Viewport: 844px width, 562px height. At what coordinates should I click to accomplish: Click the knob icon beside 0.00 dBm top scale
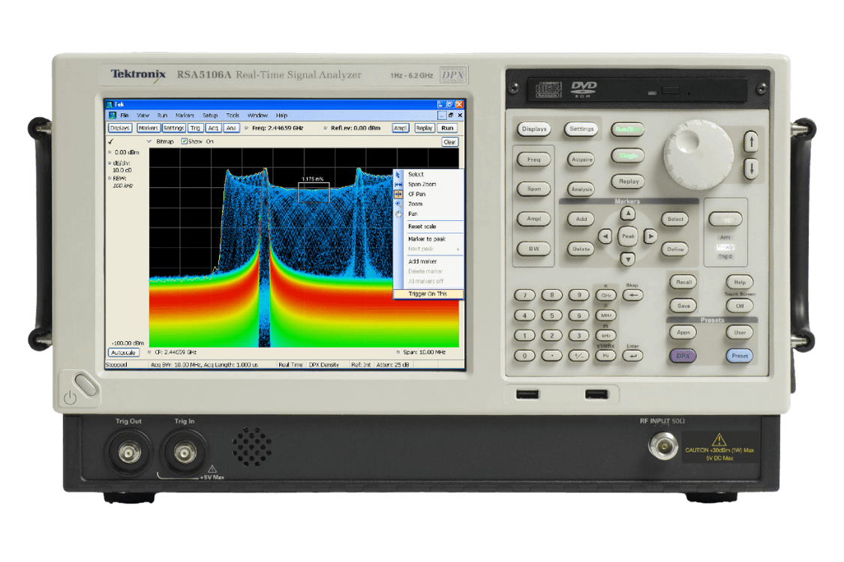[x=110, y=152]
